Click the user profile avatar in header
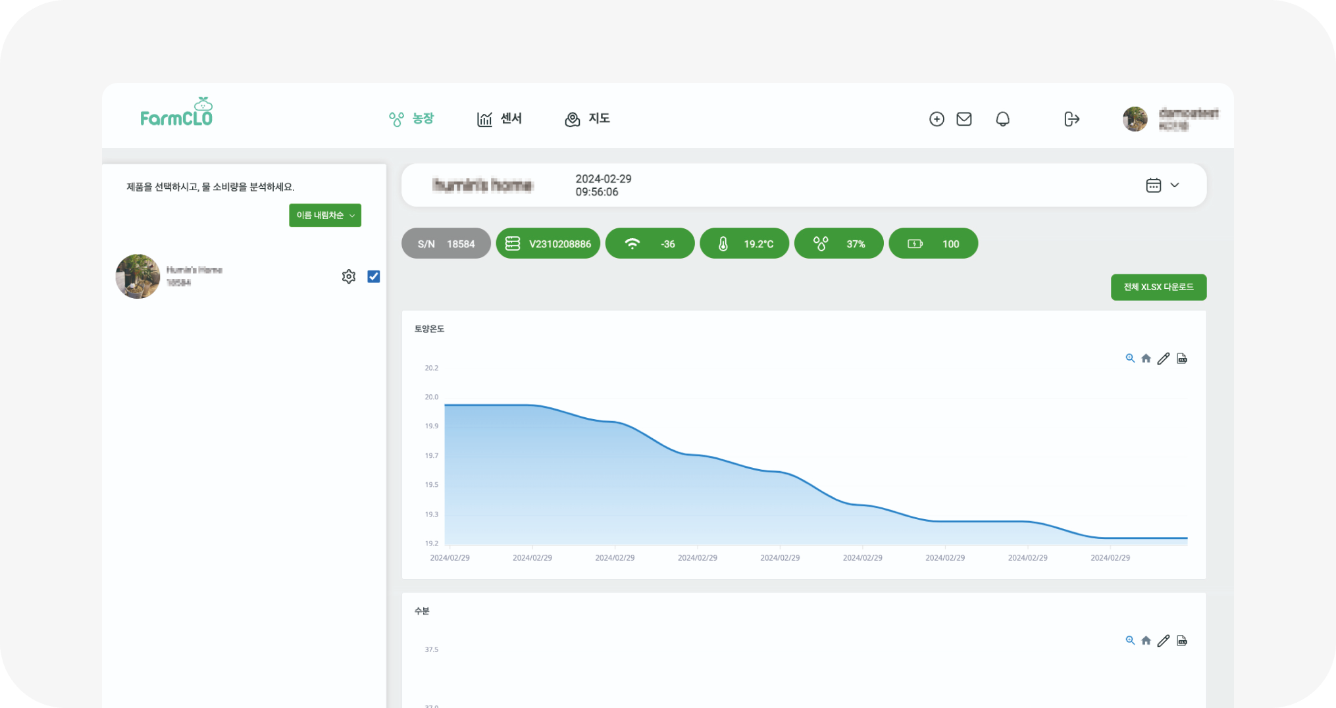 [1135, 119]
